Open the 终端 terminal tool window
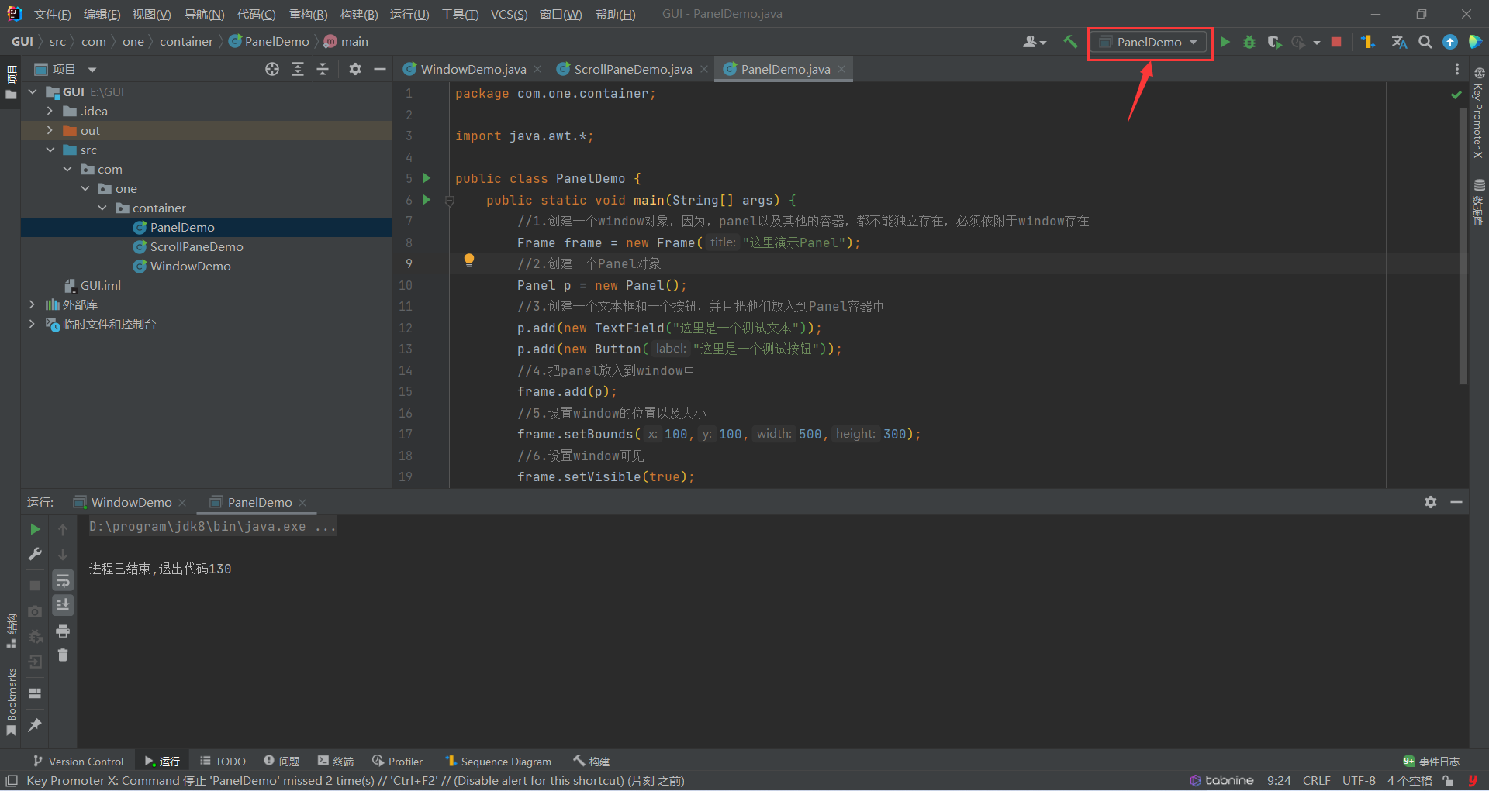Image resolution: width=1489 pixels, height=791 pixels. [x=335, y=761]
